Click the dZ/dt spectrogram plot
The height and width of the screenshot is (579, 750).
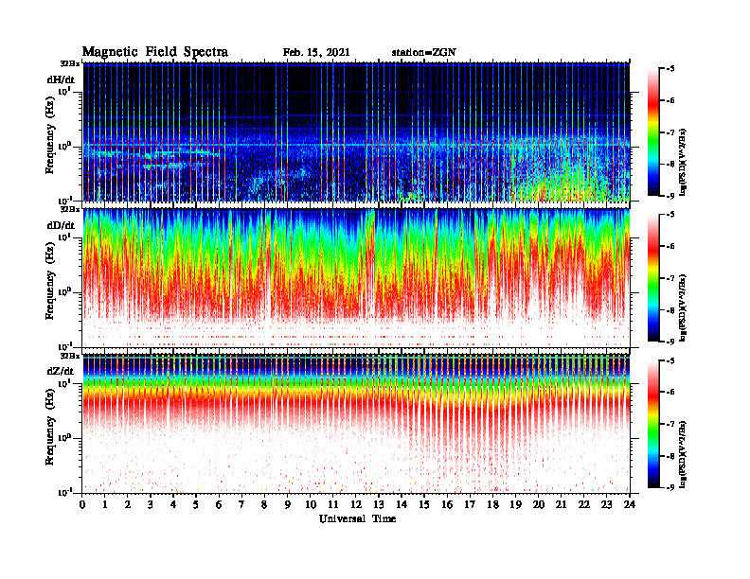tap(356, 424)
